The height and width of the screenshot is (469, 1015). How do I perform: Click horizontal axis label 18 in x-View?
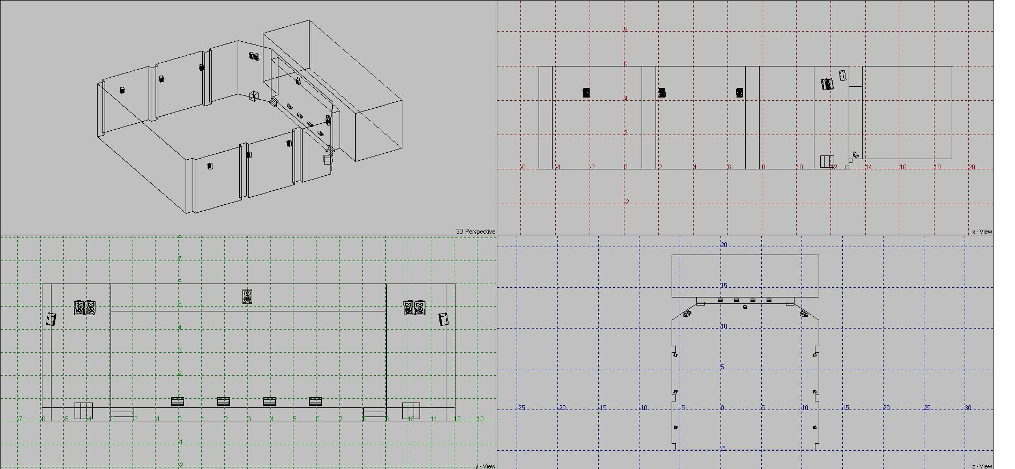tap(937, 167)
